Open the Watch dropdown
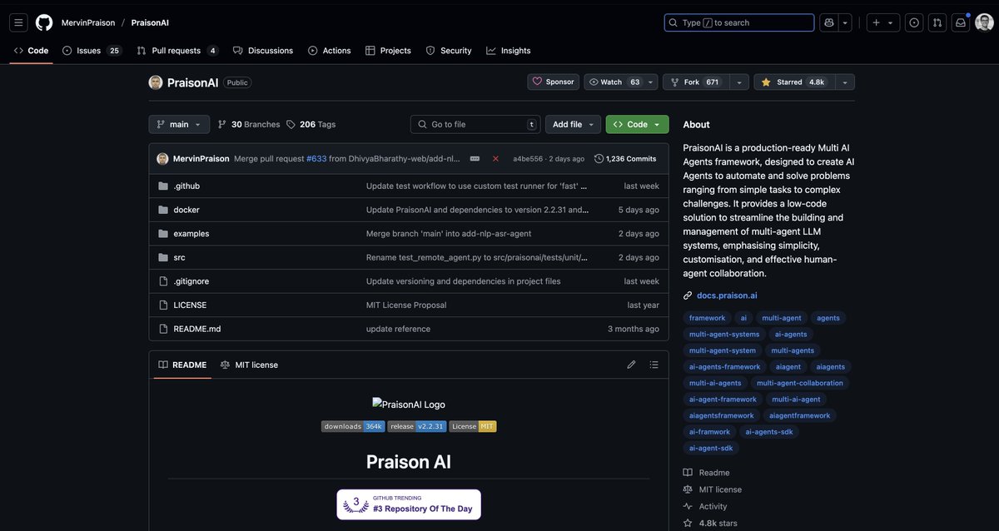Image resolution: width=999 pixels, height=531 pixels. [x=621, y=82]
